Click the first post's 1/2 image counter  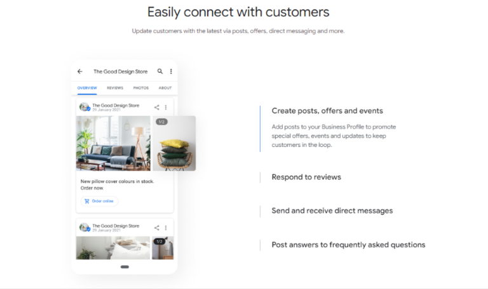pos(161,122)
